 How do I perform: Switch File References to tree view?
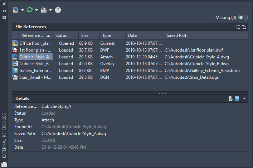point(244,27)
